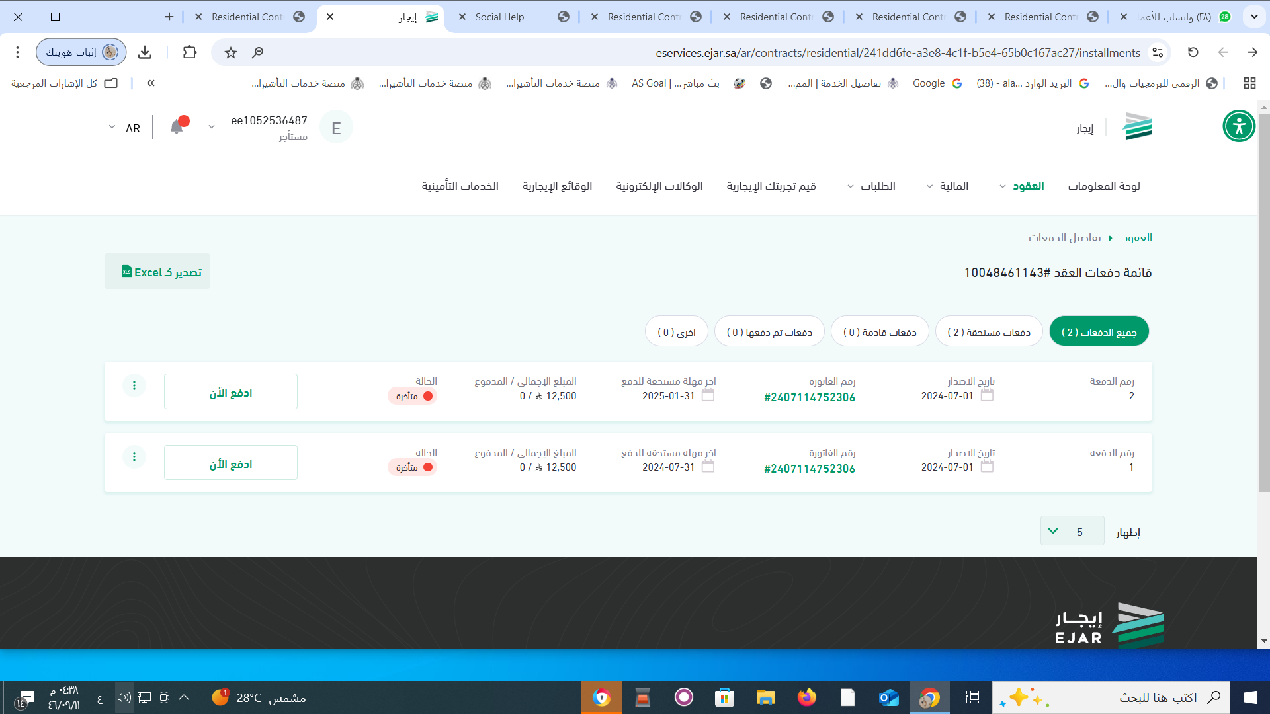Open rows-per-page dropdown showing 5

click(1072, 532)
